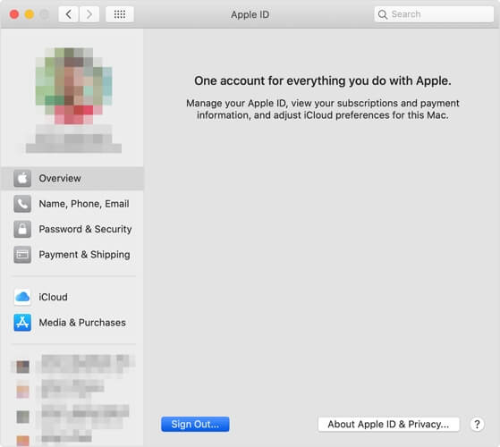This screenshot has height=447, width=500.
Task: Click the padlock icon in the sidebar
Action: click(22, 229)
